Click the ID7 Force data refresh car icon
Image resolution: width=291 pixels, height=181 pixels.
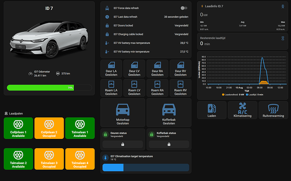pyautogui.click(x=107, y=8)
